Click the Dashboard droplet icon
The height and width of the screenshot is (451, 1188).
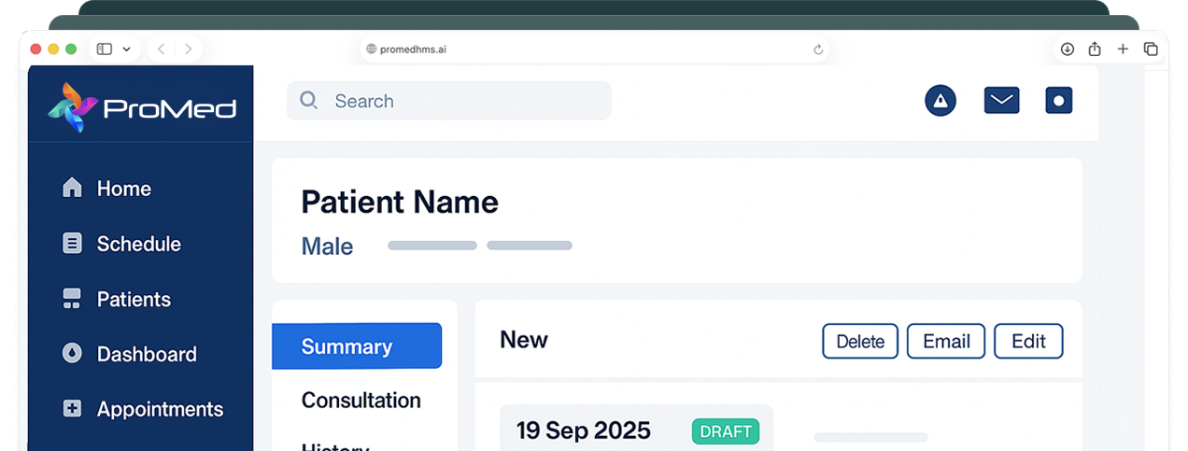tap(72, 354)
